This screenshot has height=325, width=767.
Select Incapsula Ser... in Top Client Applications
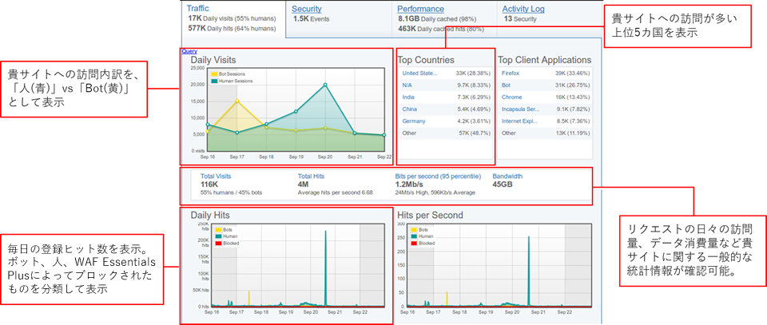pyautogui.click(x=518, y=109)
